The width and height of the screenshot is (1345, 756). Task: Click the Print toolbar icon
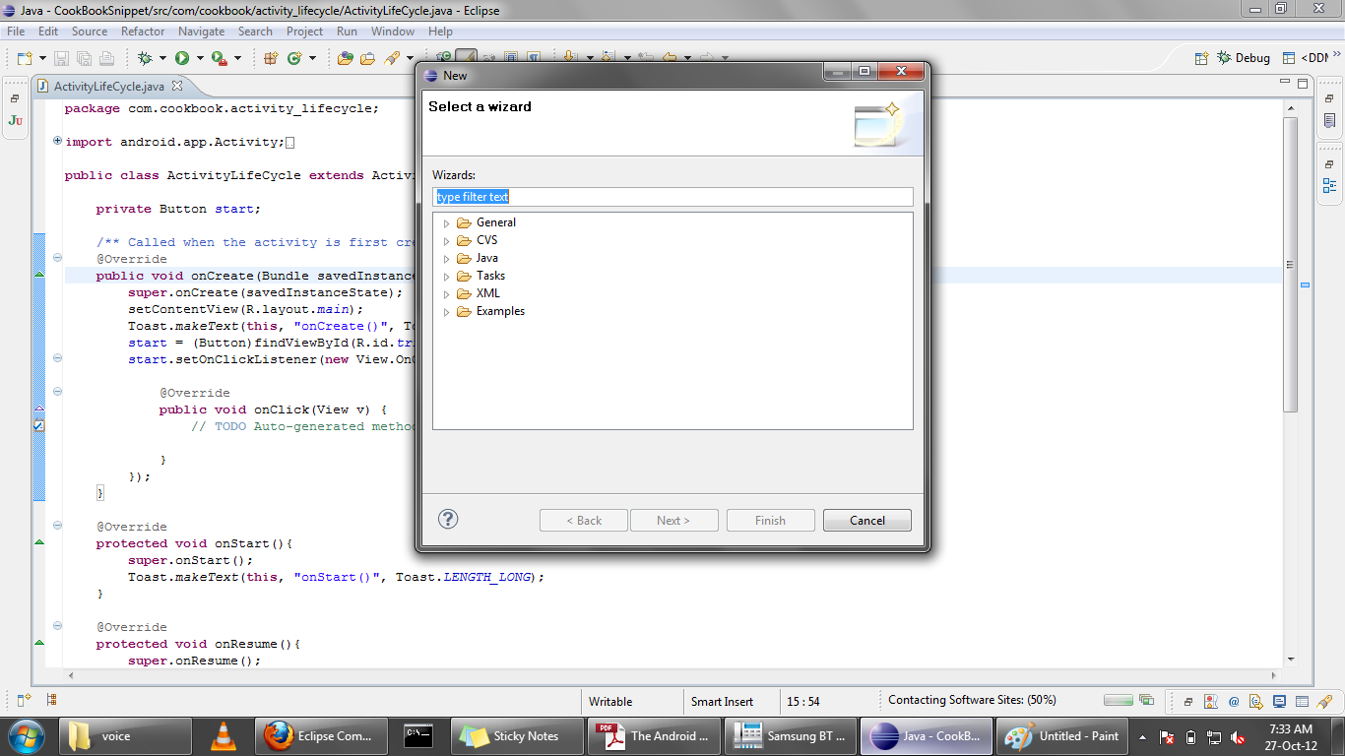pos(106,58)
